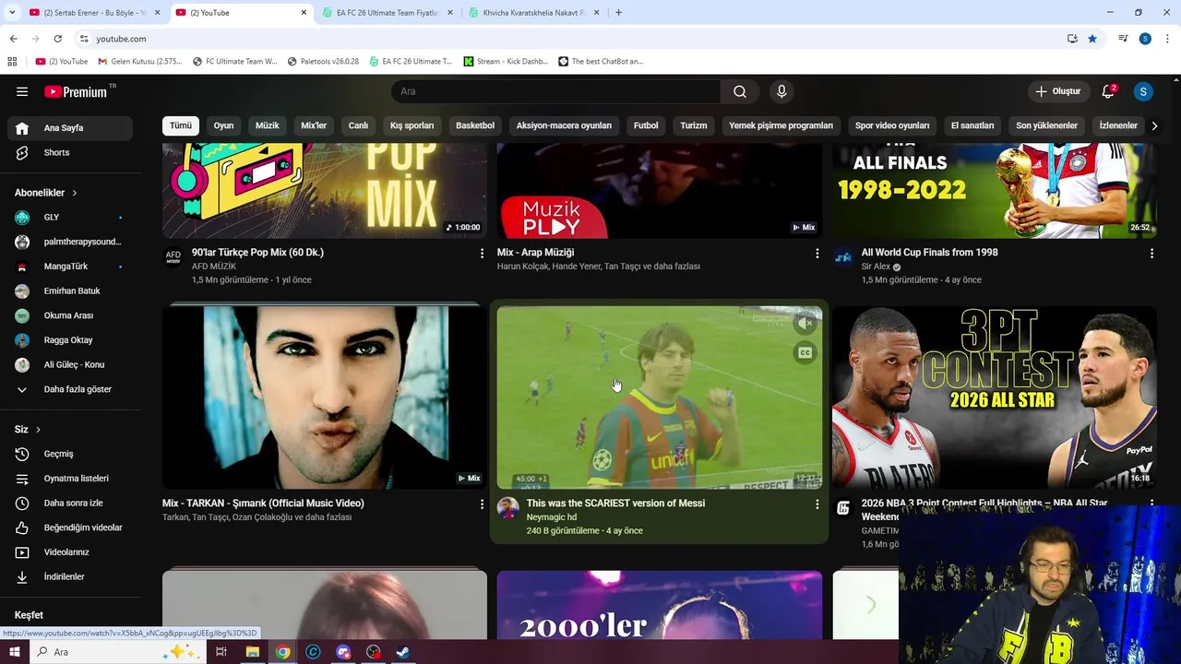Open Chrome from the taskbar

(282, 652)
